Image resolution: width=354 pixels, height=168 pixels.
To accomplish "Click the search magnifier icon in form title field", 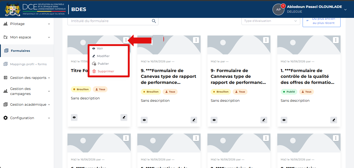I will tap(154, 21).
